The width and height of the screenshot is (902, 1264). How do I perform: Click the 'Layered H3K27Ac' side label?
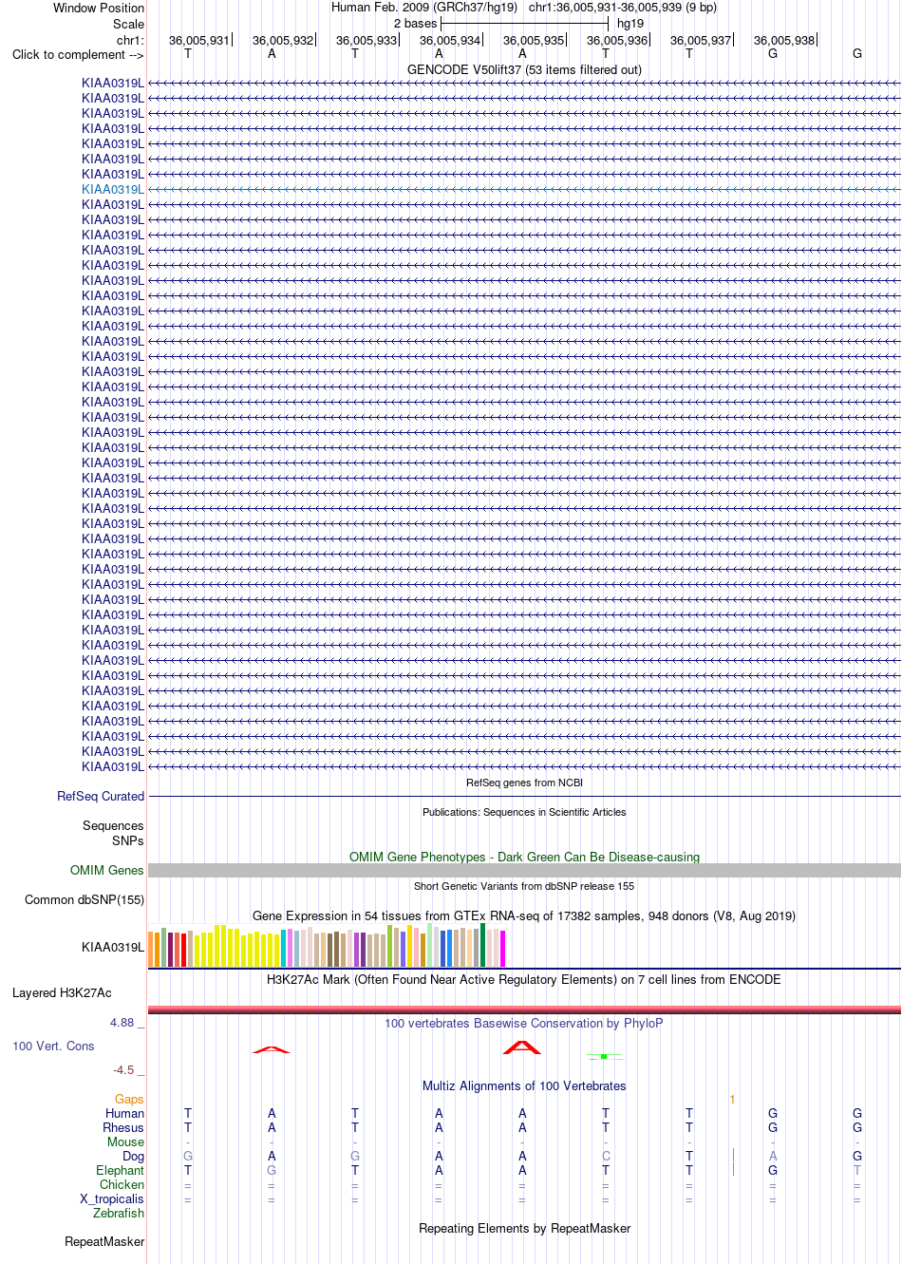click(x=62, y=992)
